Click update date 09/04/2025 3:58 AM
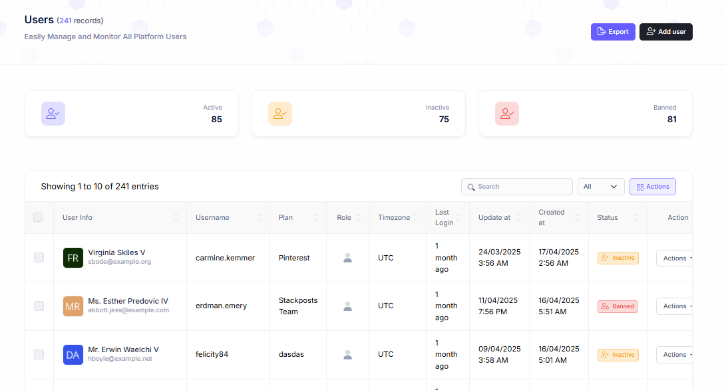726x390 pixels. pos(500,354)
